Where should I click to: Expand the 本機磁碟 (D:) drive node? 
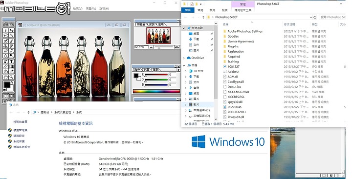(186, 116)
